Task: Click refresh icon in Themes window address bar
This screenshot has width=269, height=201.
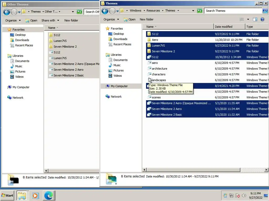Action: click(x=200, y=11)
